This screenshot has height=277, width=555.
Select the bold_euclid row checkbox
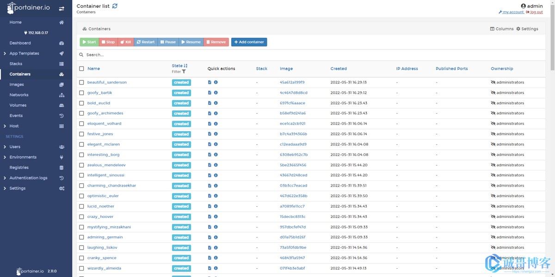tap(81, 103)
